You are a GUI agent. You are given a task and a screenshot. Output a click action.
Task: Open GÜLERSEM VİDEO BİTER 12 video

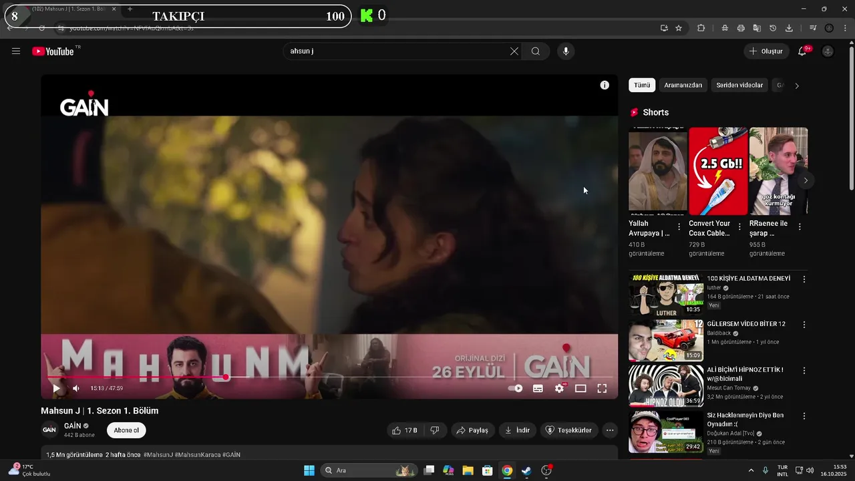666,340
